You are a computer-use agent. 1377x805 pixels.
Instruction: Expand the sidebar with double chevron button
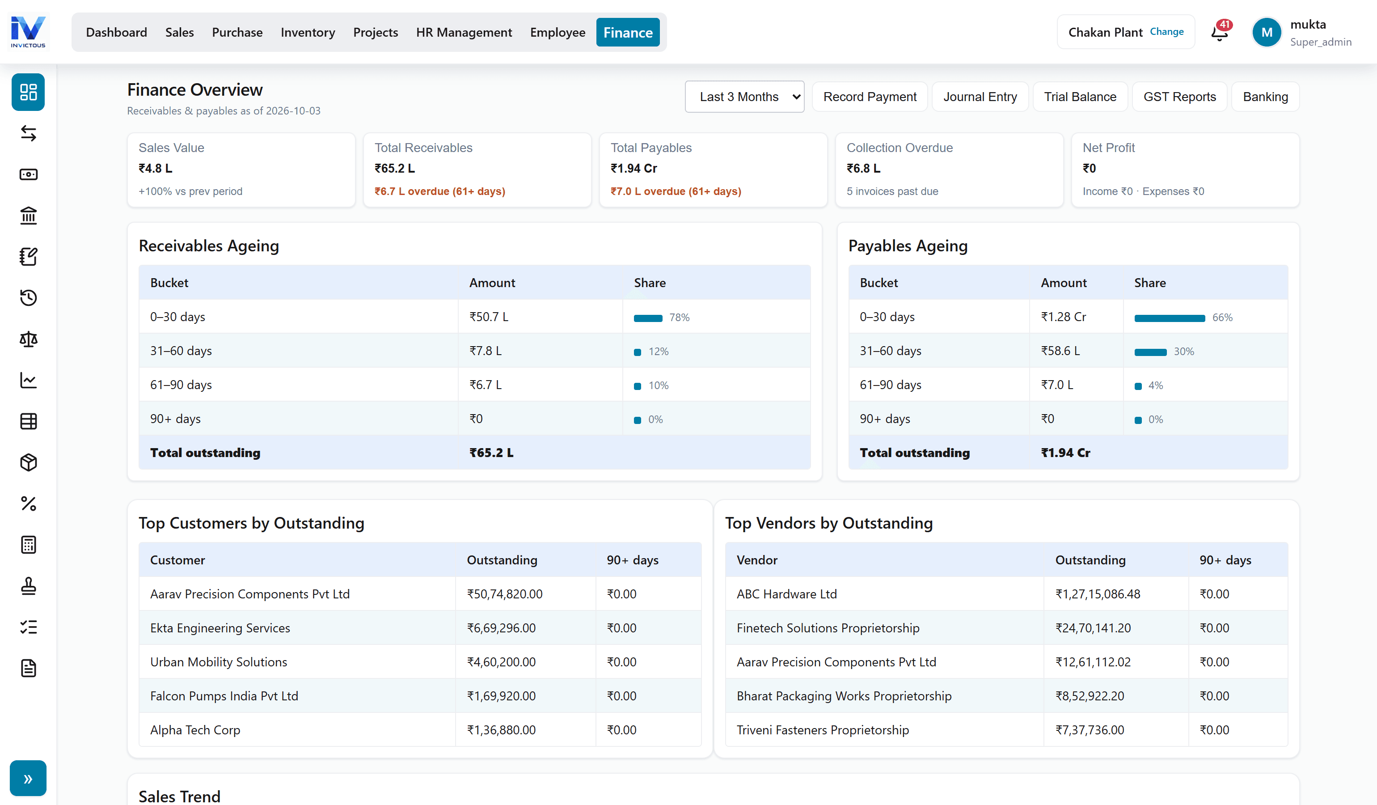(x=28, y=778)
